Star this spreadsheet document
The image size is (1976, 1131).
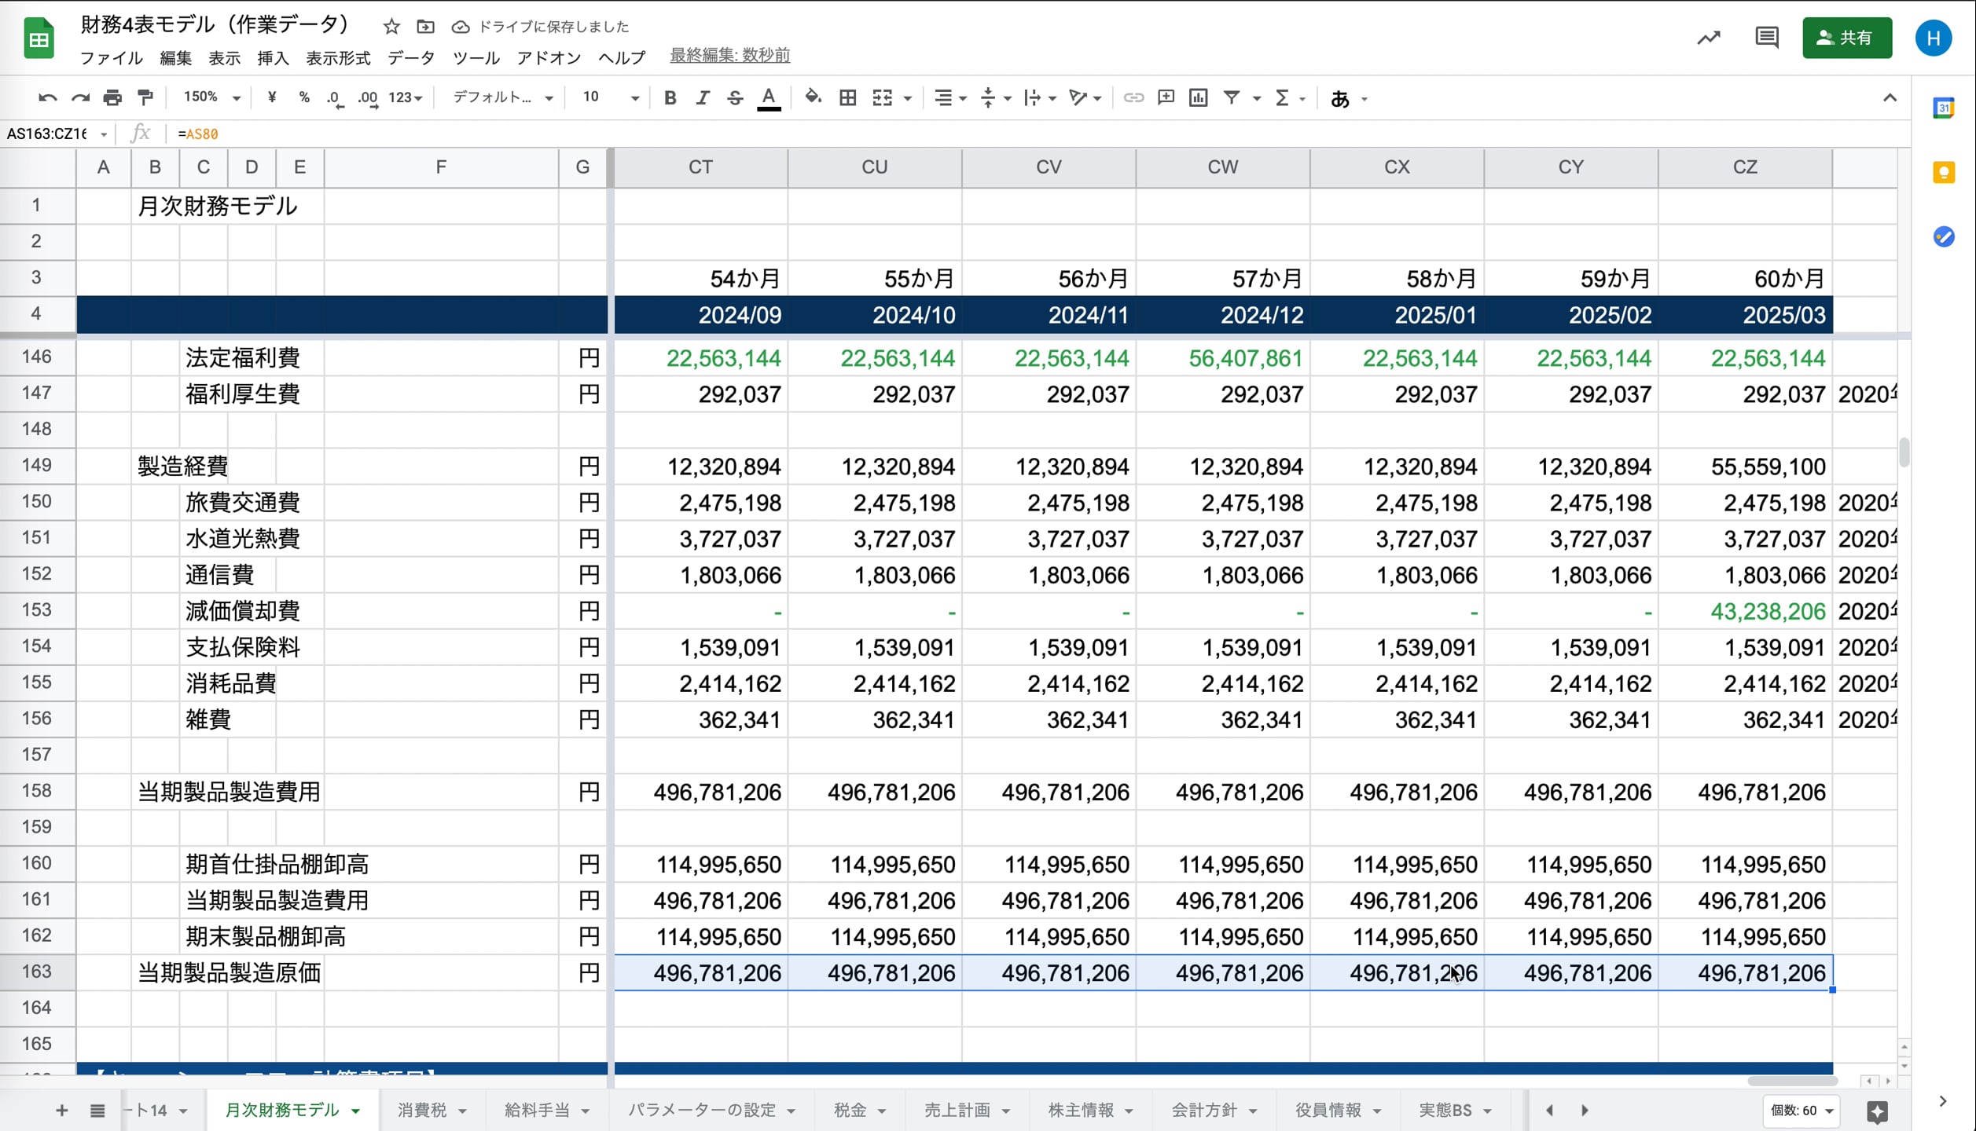[391, 27]
